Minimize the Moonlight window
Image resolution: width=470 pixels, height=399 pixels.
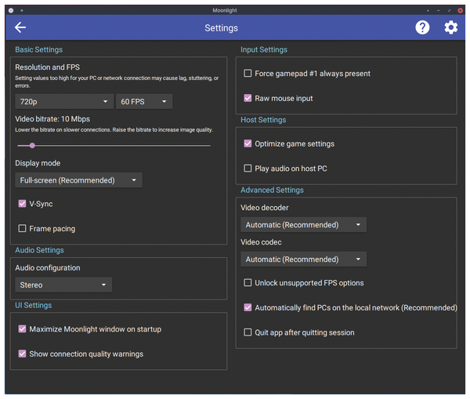pyautogui.click(x=439, y=10)
